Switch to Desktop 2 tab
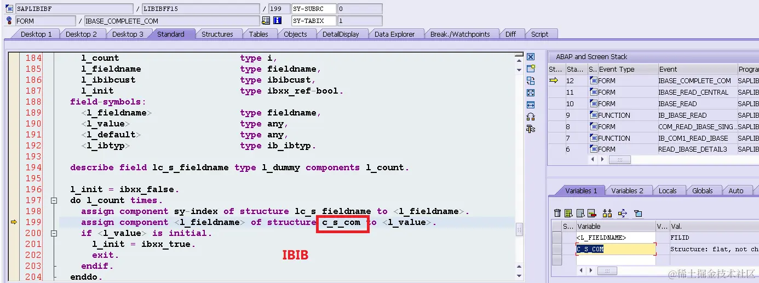Viewport: 759px width, 283px height. tap(81, 34)
